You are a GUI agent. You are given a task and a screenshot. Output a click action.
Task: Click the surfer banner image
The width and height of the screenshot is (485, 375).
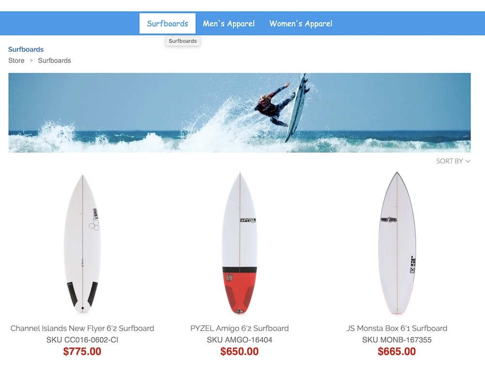239,112
